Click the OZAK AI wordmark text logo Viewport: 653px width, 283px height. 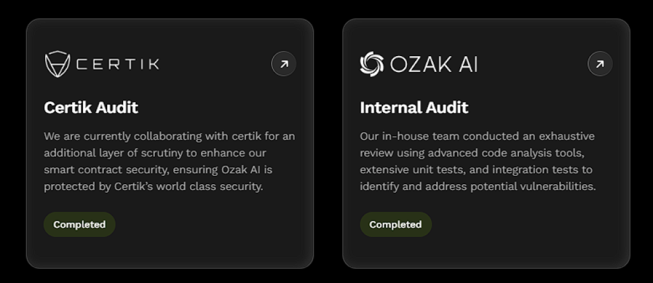coord(434,64)
